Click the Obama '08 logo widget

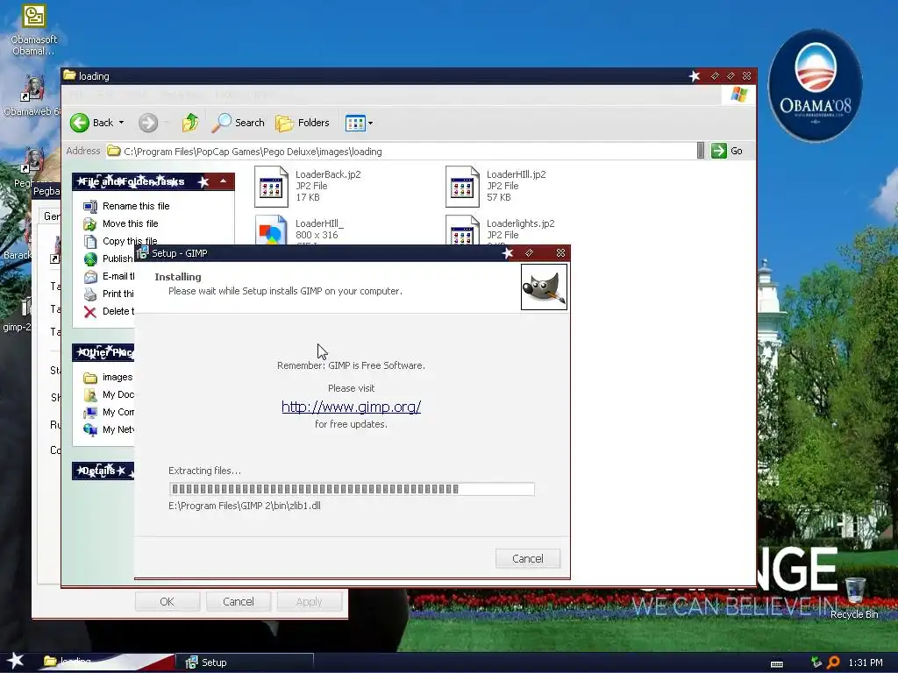[x=815, y=85]
